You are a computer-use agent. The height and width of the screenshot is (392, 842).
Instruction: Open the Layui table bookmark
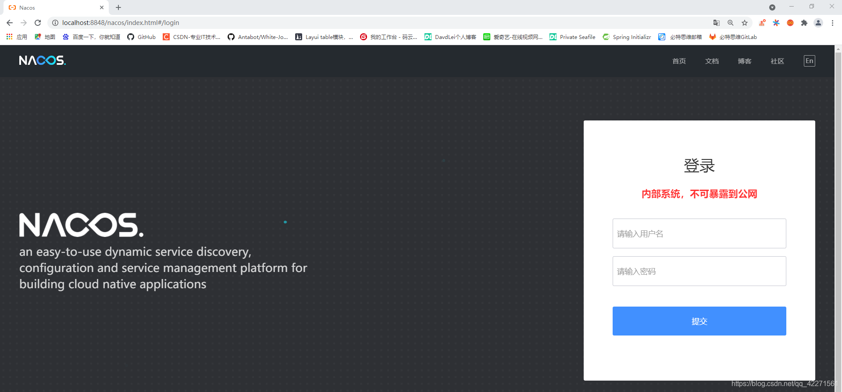click(x=324, y=37)
